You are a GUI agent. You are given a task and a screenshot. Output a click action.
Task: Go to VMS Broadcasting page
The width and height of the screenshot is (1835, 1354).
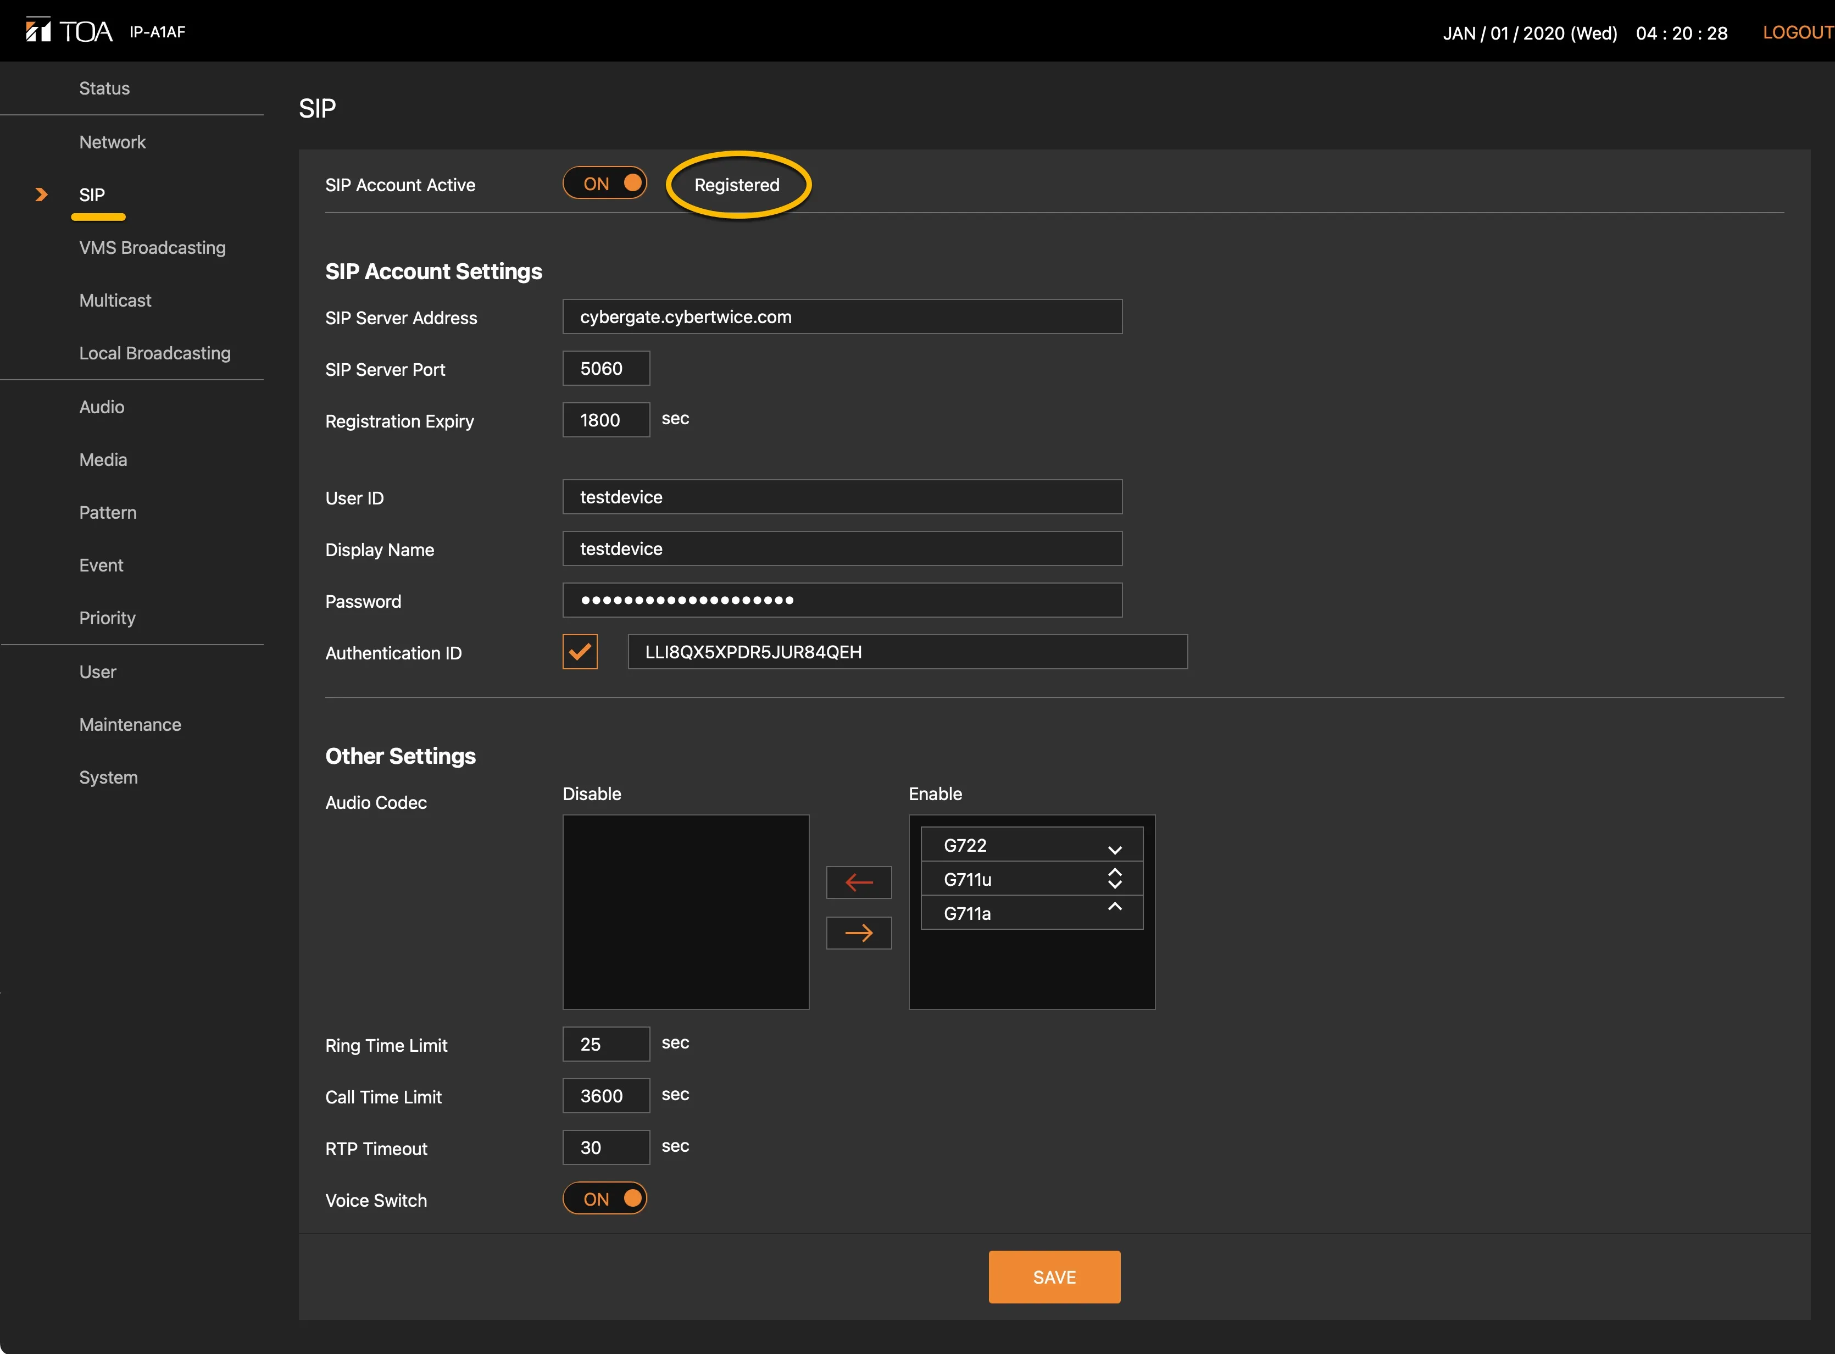pyautogui.click(x=152, y=247)
